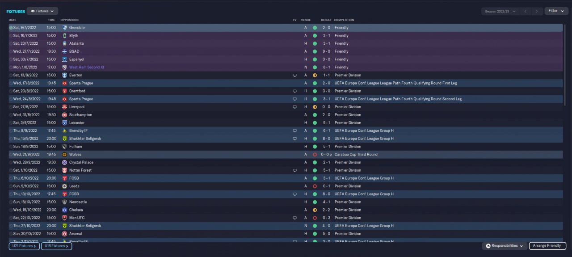This screenshot has height=257, width=572.
Task: Toggle selection circle for Sat 16/7/2022 fixture
Action: pyautogui.click(x=11, y=36)
